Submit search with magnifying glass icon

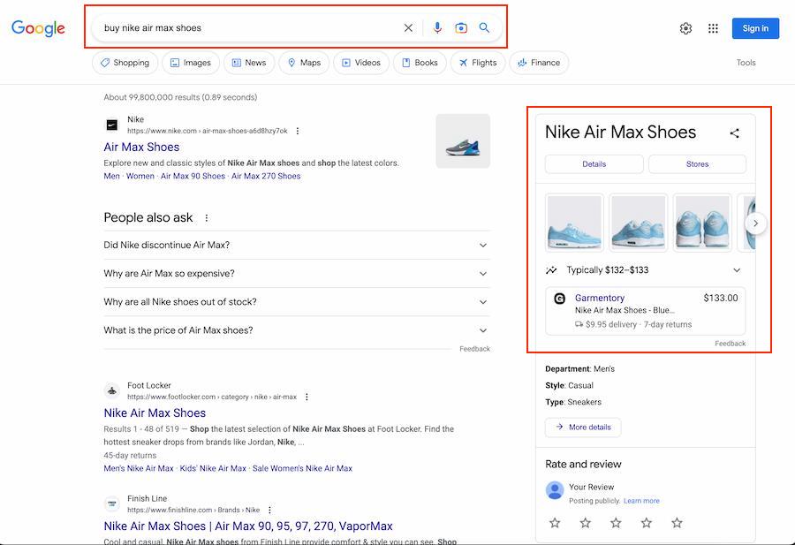pos(484,28)
